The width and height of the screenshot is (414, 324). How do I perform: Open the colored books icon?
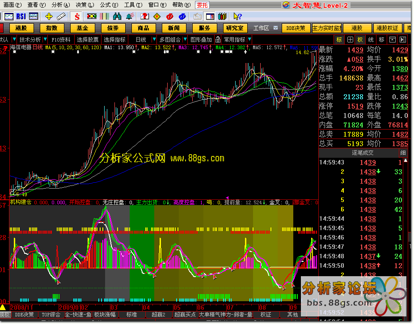(x=222, y=17)
